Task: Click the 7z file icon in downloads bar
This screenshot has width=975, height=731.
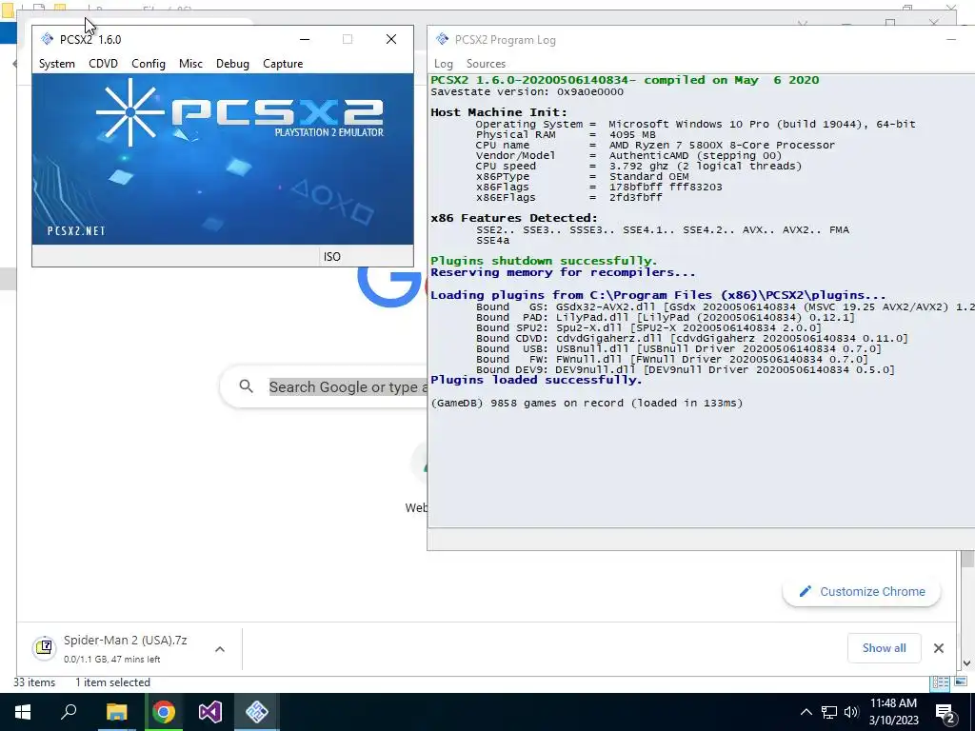Action: pyautogui.click(x=44, y=647)
